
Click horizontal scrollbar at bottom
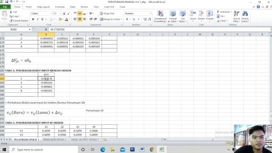point(199,139)
